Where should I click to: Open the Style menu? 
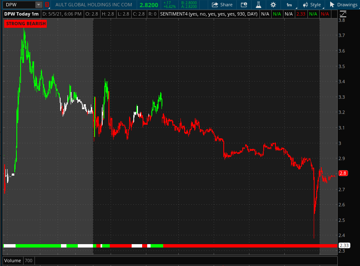tap(312, 5)
